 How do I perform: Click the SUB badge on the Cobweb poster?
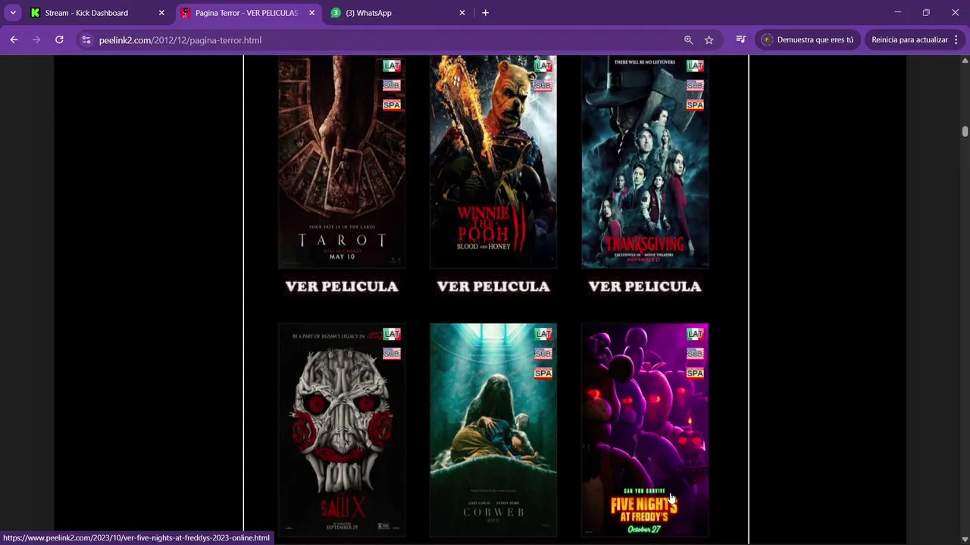[x=543, y=353]
